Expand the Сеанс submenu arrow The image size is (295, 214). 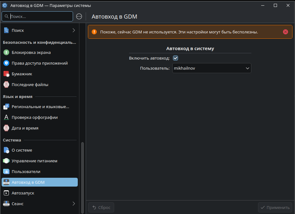tap(74, 204)
